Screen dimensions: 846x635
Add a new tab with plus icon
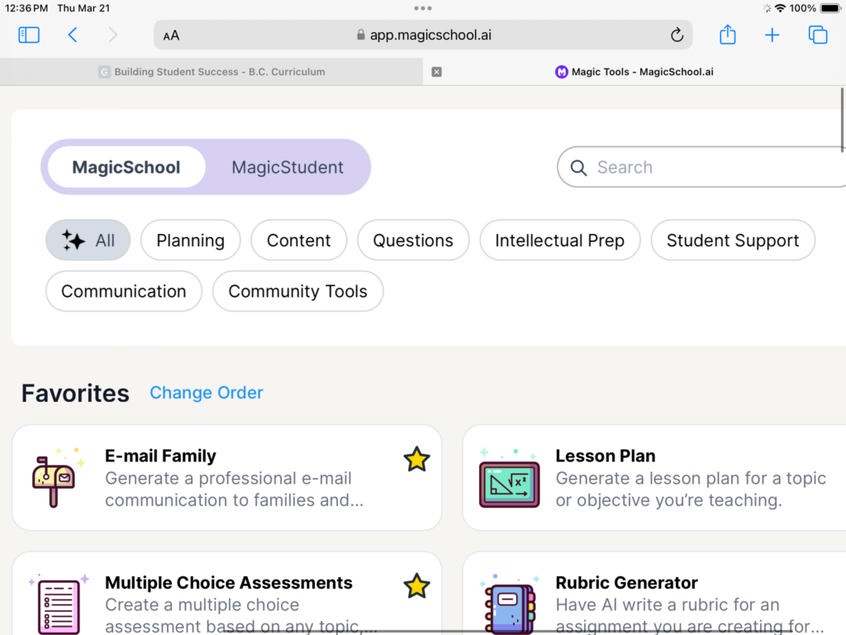[x=772, y=35]
